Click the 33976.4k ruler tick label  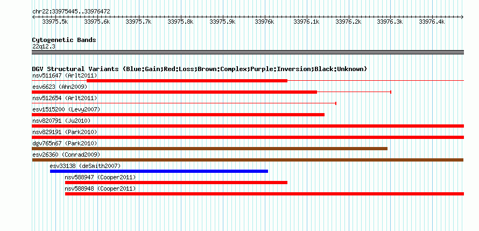tap(432, 22)
